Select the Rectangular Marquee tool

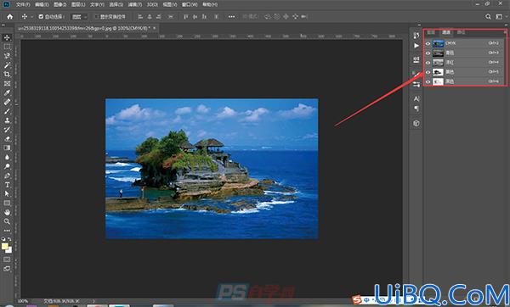pos(7,47)
